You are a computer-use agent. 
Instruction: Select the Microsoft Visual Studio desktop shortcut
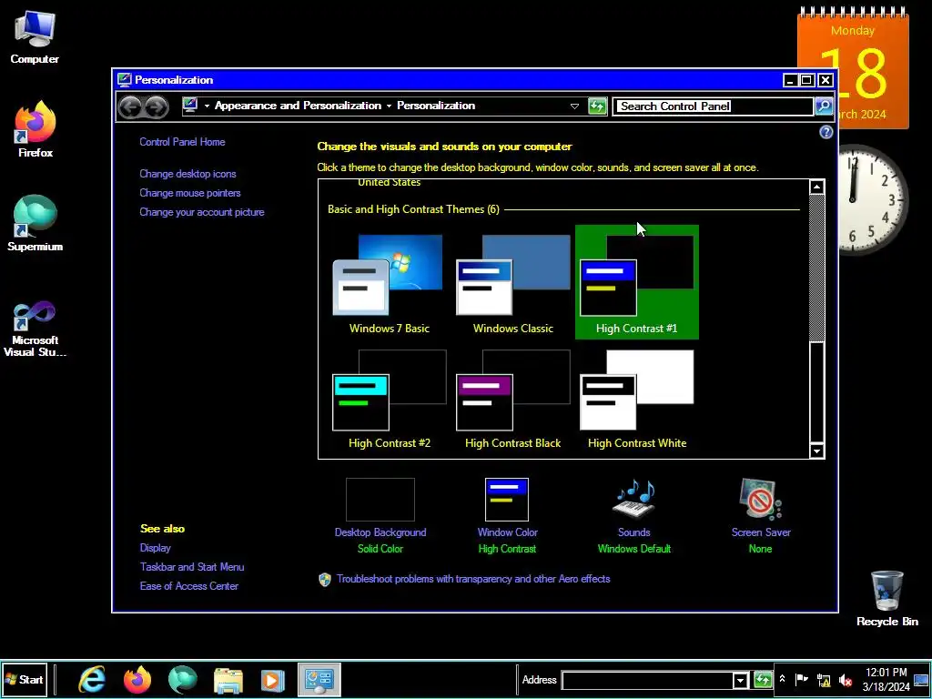pos(35,329)
